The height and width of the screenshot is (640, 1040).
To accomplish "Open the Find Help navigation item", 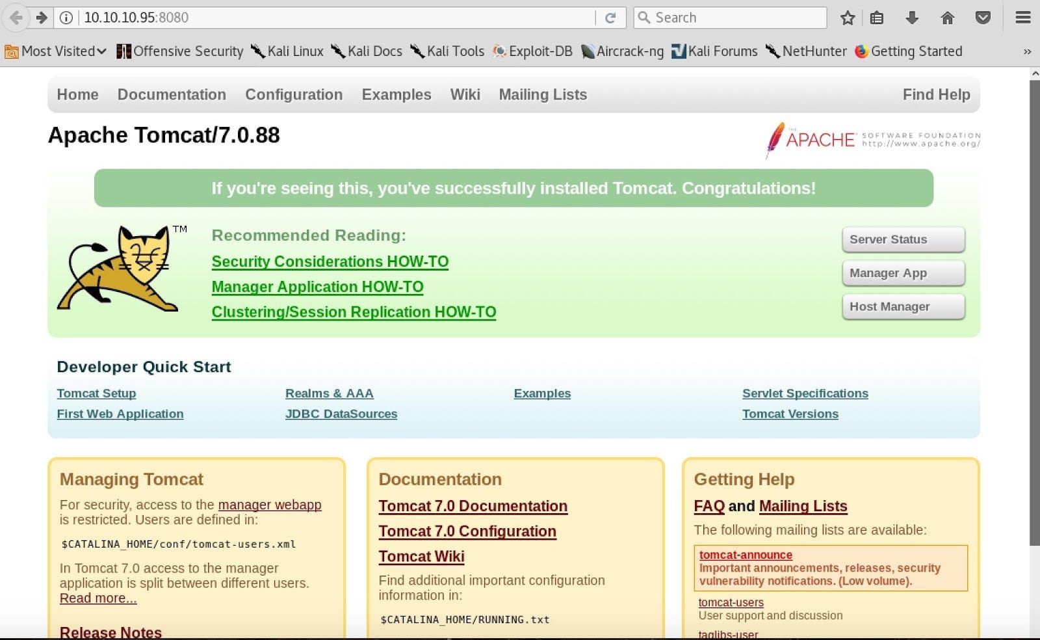I will click(937, 95).
